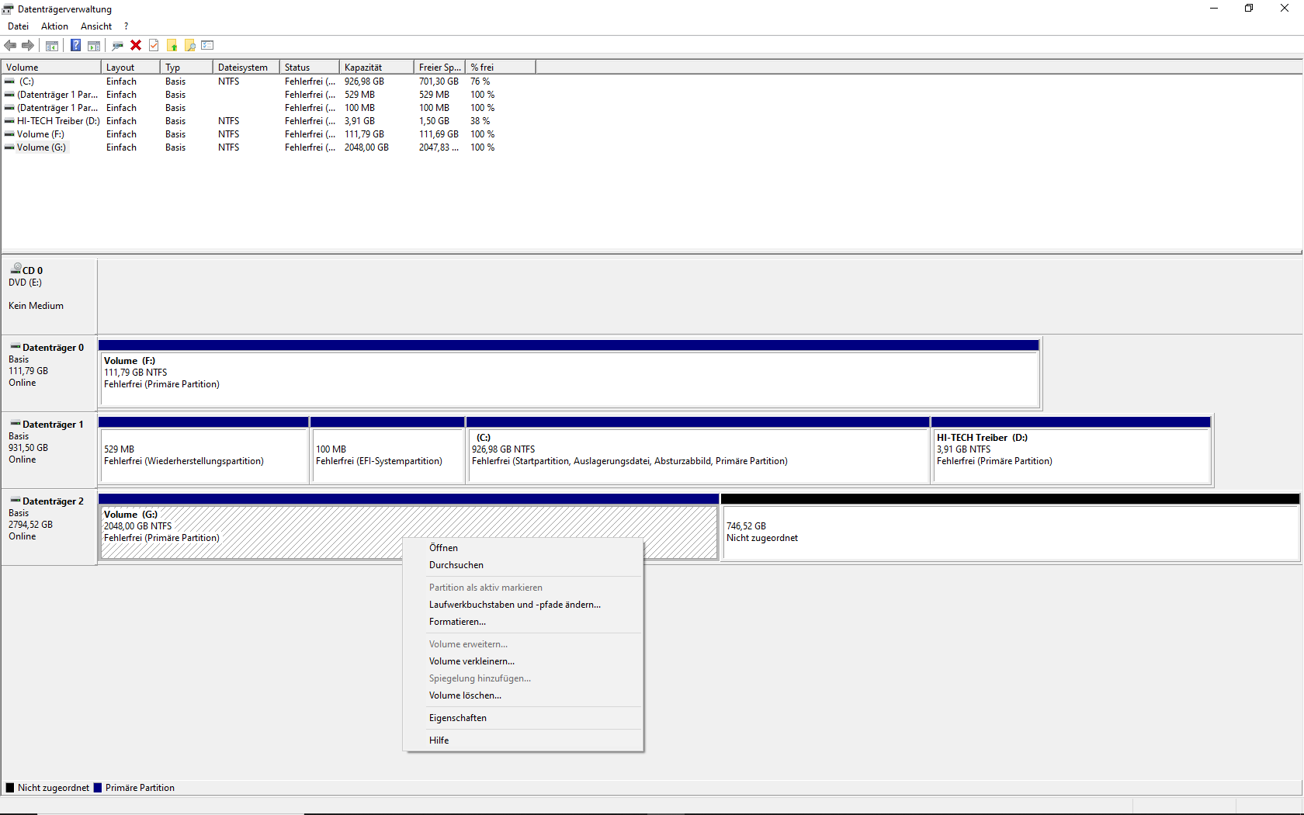1304x815 pixels.
Task: Select the Datenträger 1 disk header
Action: pyautogui.click(x=49, y=450)
